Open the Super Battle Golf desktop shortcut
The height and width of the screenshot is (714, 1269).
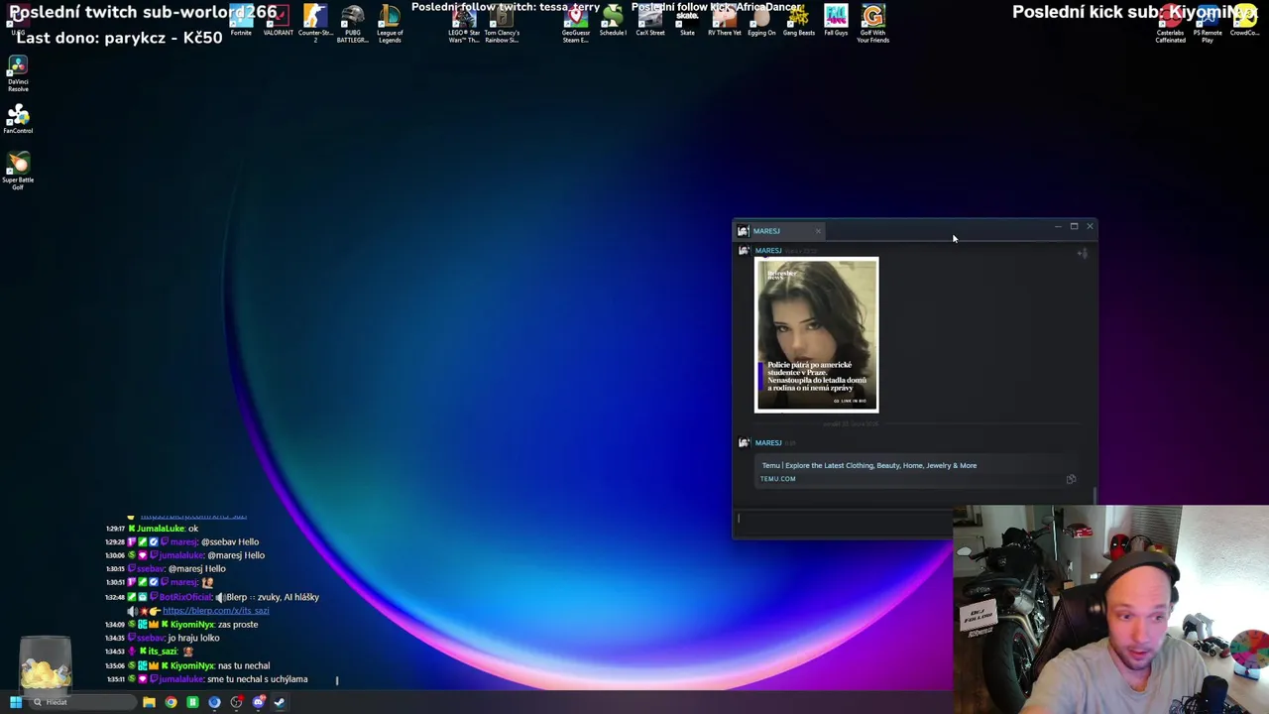[x=18, y=171]
